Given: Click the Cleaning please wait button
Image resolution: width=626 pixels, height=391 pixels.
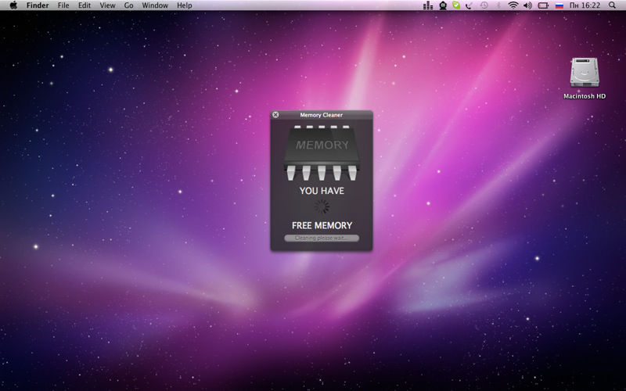Looking at the screenshot, I should pyautogui.click(x=322, y=239).
